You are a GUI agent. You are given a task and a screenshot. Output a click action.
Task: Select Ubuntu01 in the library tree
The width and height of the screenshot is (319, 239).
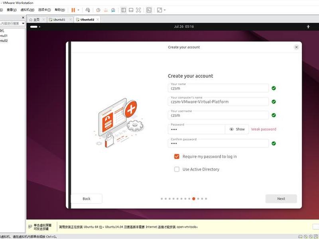[4, 36]
